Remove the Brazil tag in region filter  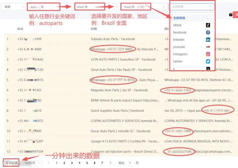133,7
